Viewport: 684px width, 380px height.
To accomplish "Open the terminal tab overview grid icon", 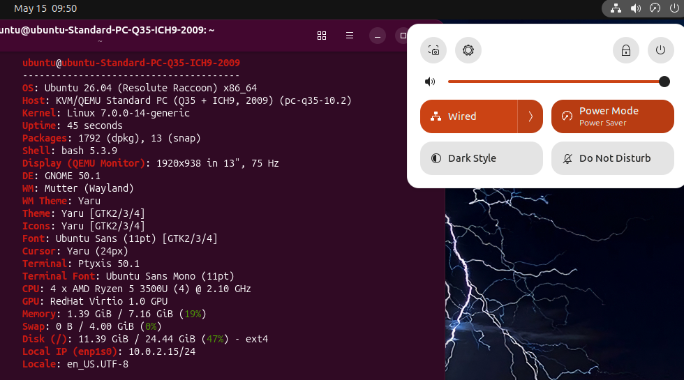I will (x=322, y=36).
